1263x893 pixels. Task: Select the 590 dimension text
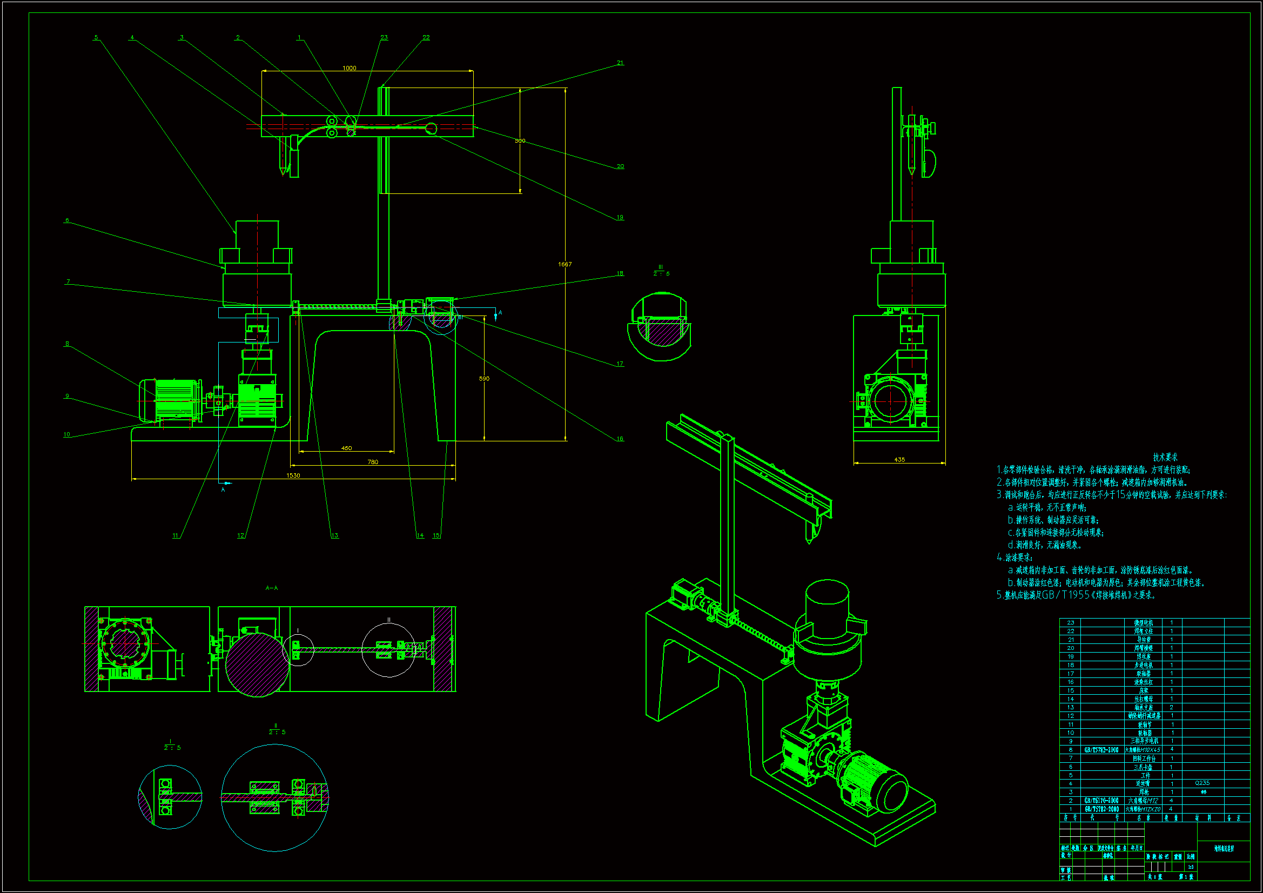coord(484,379)
